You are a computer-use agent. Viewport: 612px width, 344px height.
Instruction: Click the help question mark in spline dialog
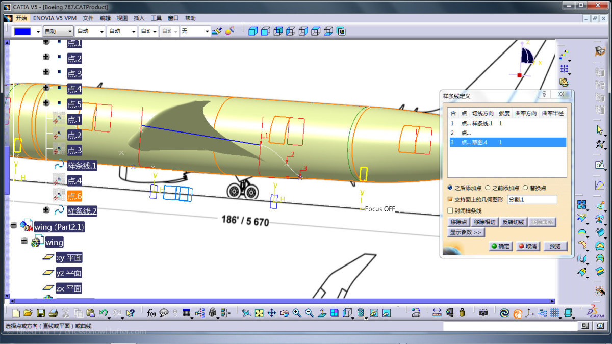click(544, 95)
